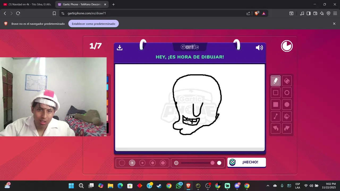Select the pencil drawing tool

[275, 81]
